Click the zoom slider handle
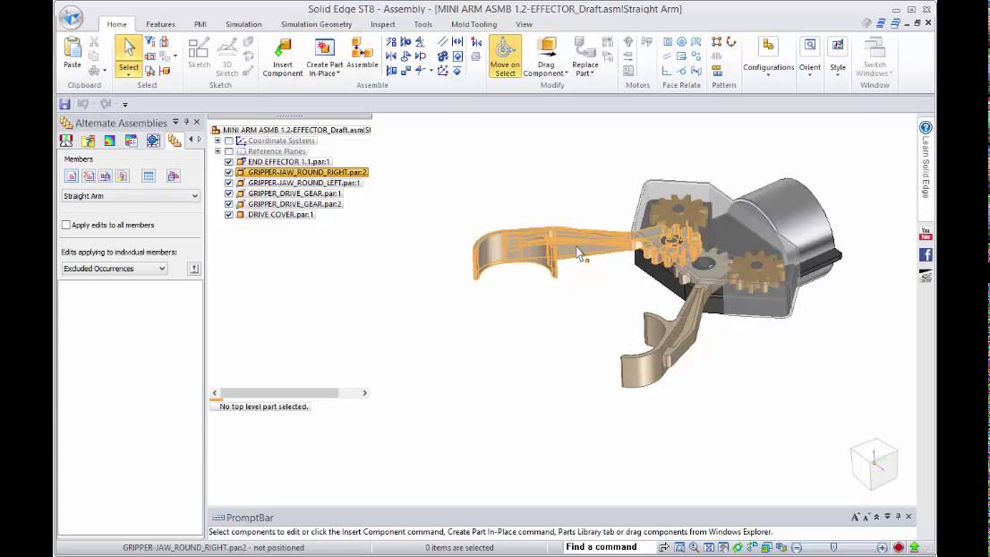This screenshot has height=557, width=990. (x=833, y=547)
